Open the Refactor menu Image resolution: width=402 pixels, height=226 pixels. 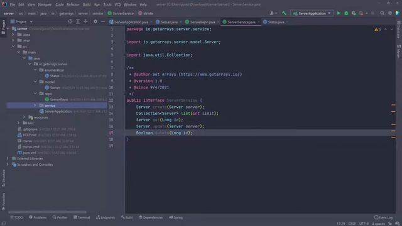click(x=73, y=4)
